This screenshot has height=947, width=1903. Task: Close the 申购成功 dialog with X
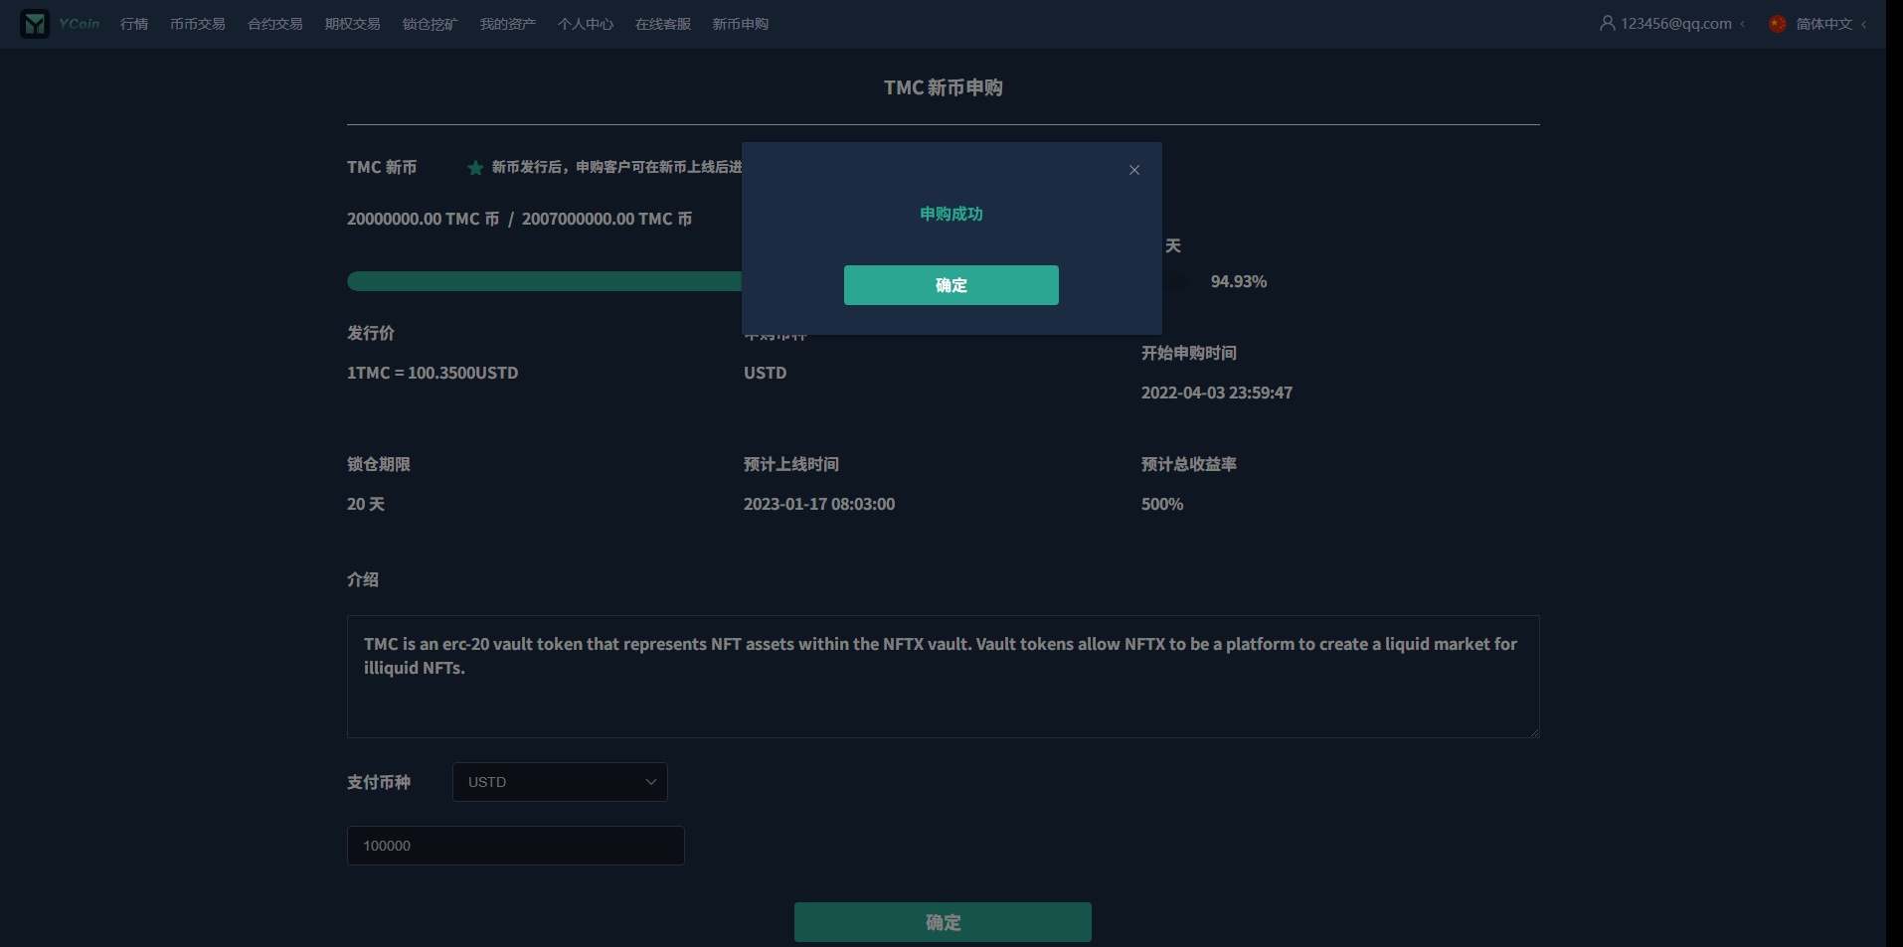click(1134, 170)
